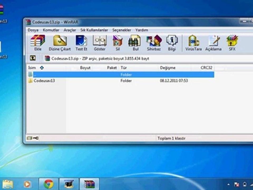The width and height of the screenshot is (253, 190).
Task: Open File Explorer from the taskbar
Action: (8, 184)
